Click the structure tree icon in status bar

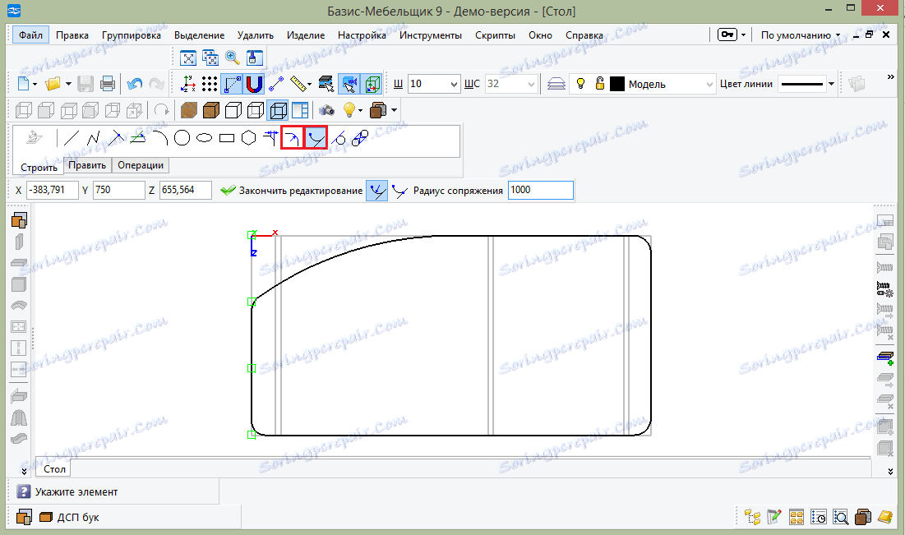[x=753, y=517]
